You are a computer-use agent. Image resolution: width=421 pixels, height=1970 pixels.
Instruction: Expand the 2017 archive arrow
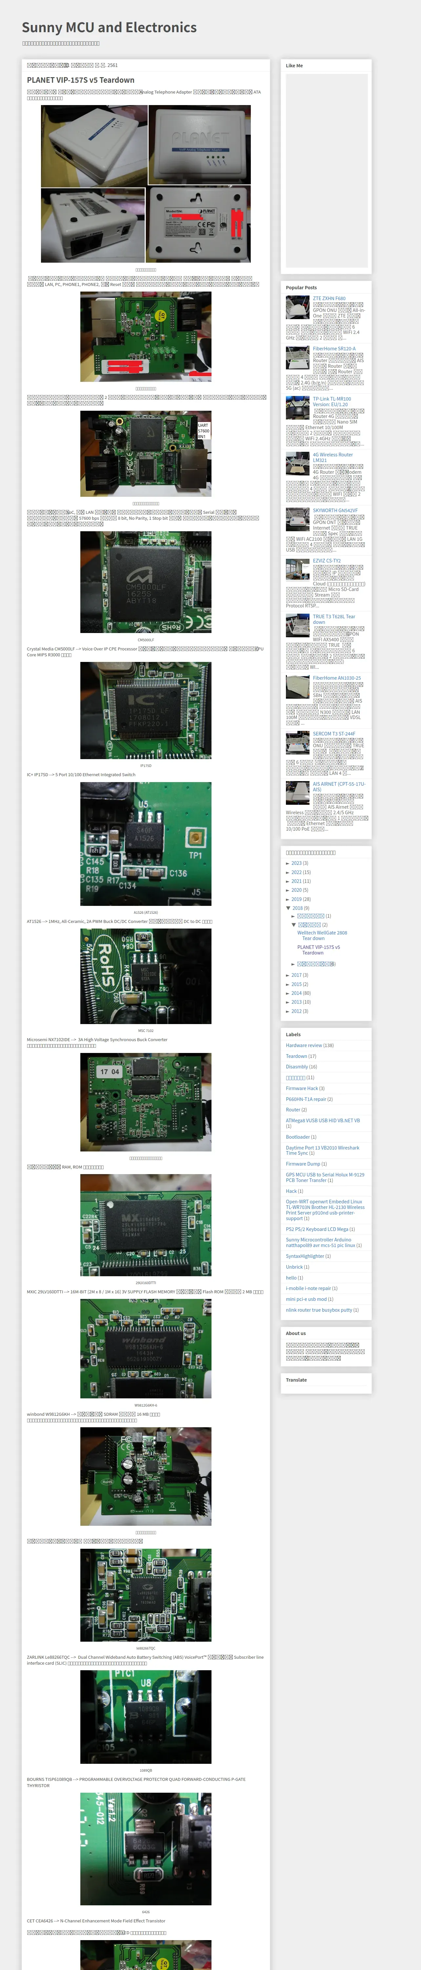[x=288, y=975]
